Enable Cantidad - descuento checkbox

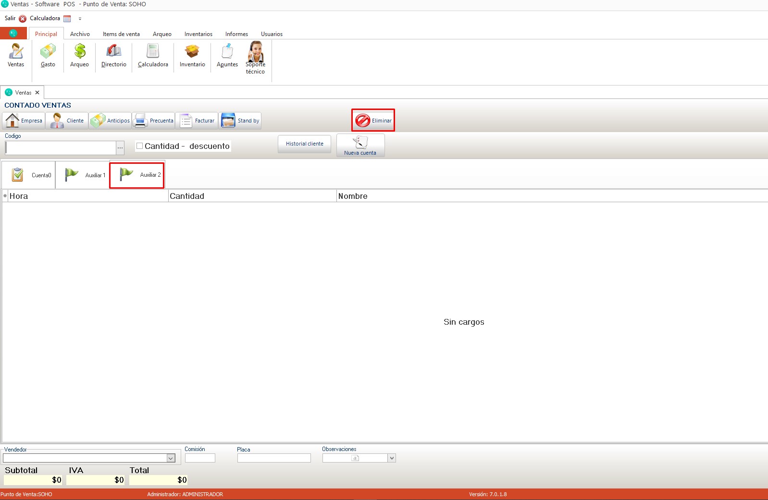pos(140,146)
